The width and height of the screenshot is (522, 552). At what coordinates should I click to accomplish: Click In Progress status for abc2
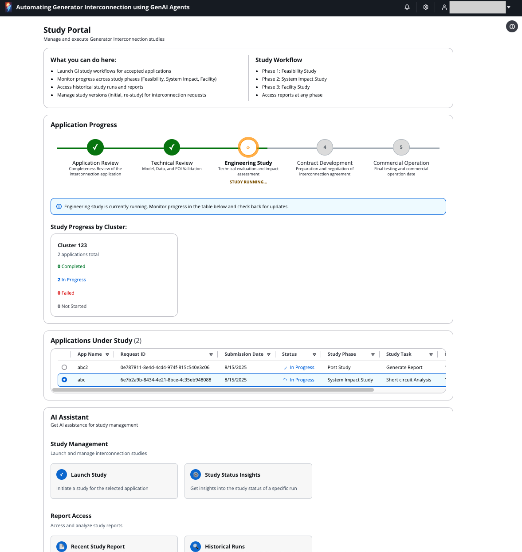point(302,367)
